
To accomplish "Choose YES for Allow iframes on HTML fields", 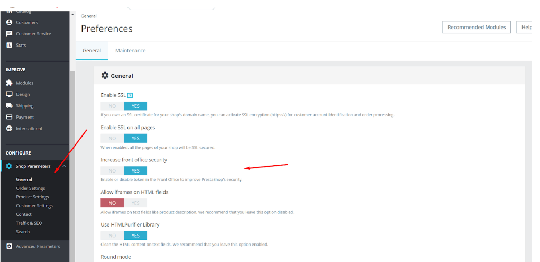I will click(135, 203).
